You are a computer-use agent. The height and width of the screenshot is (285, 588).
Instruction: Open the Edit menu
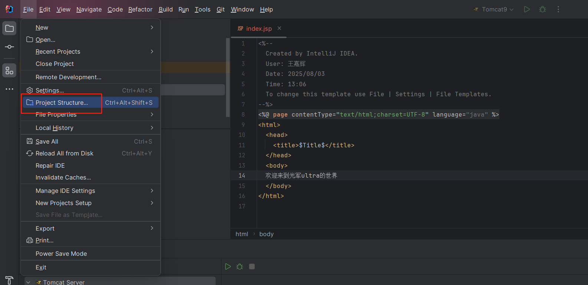coord(45,9)
